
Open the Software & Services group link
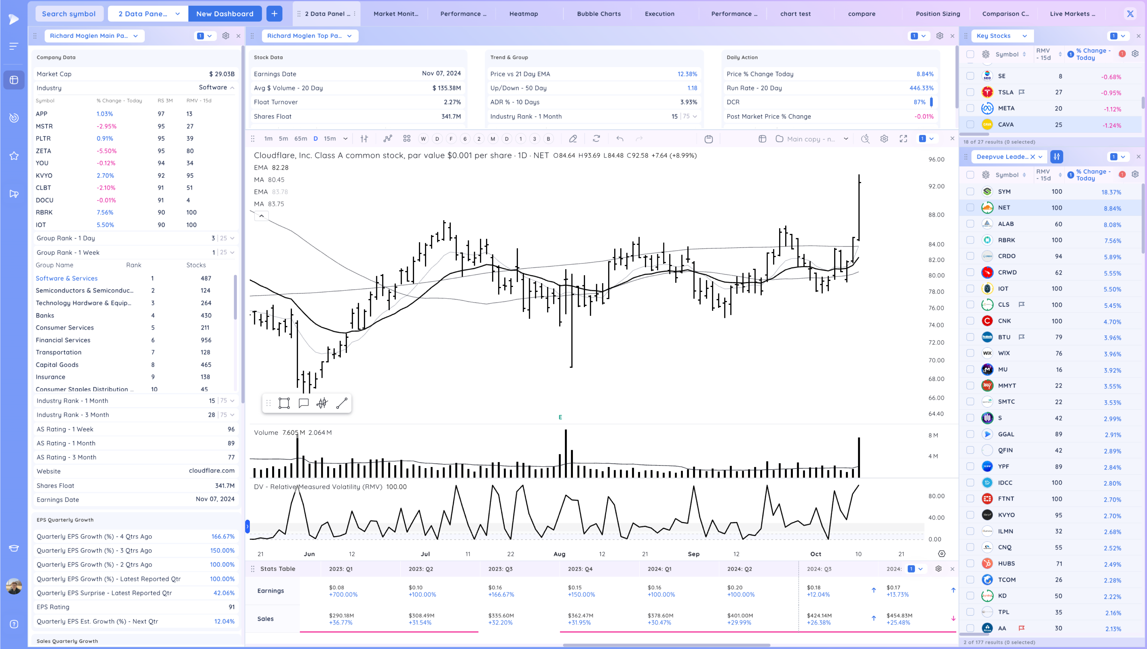[x=67, y=278]
